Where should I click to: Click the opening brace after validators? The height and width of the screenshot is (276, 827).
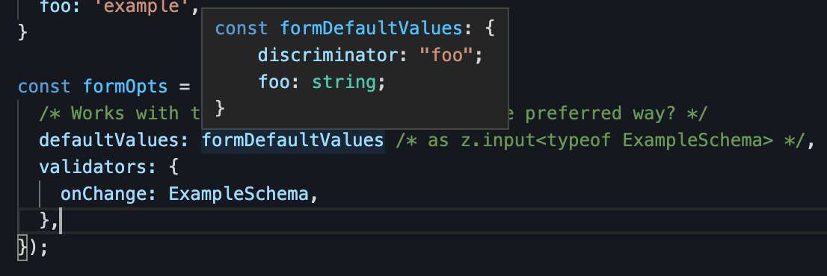tap(173, 167)
